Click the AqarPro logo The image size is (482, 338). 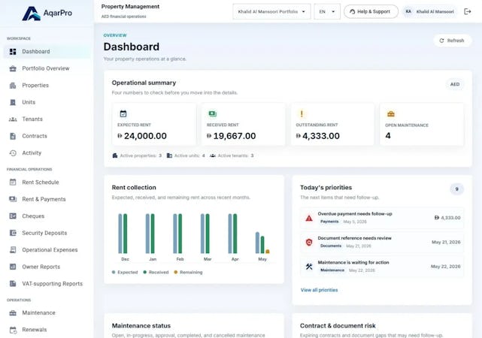[x=47, y=14]
